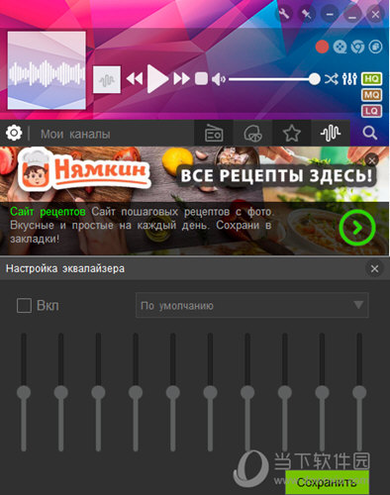This screenshot has height=495, width=390.
Task: Open the favorites star tab
Action: coord(292,133)
